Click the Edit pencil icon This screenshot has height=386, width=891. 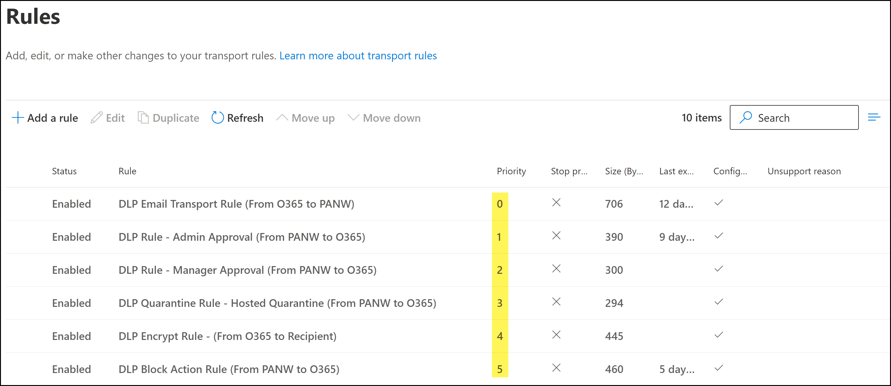[x=97, y=118]
